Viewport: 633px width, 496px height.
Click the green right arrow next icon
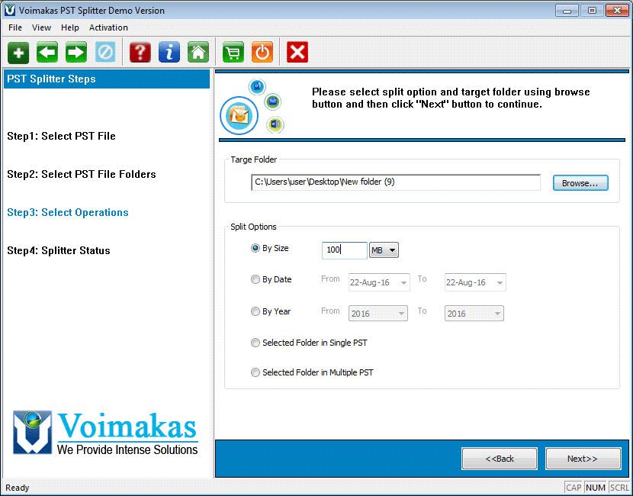(76, 53)
